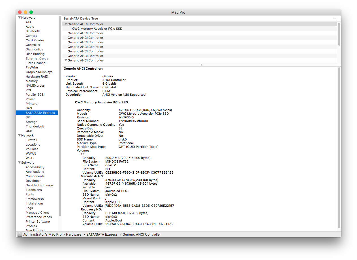Select SPI in the sidebar
The width and height of the screenshot is (357, 260).
28,117
